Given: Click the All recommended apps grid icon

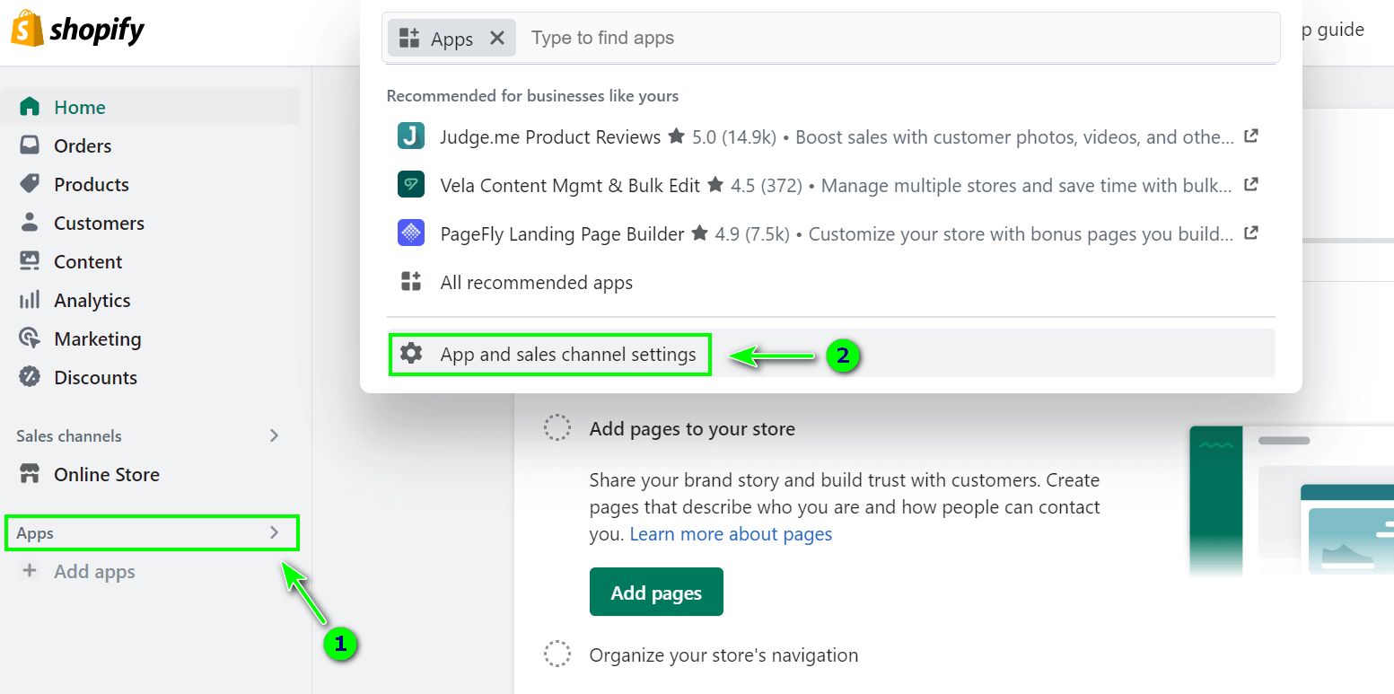Looking at the screenshot, I should pos(410,282).
